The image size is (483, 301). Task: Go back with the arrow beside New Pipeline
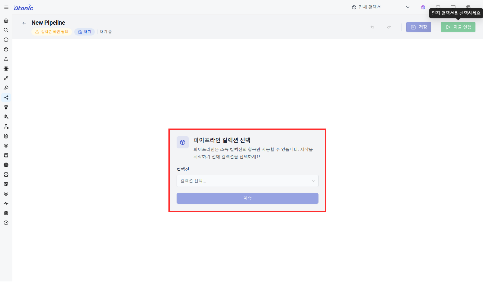[24, 23]
